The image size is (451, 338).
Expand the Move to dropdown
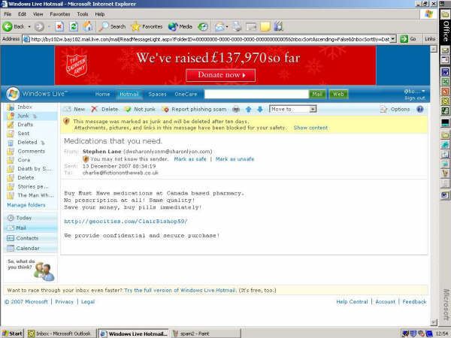tap(313, 109)
